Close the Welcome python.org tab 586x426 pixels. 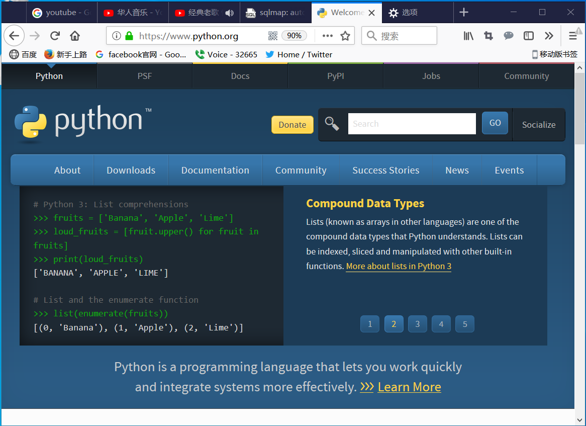pyautogui.click(x=371, y=13)
